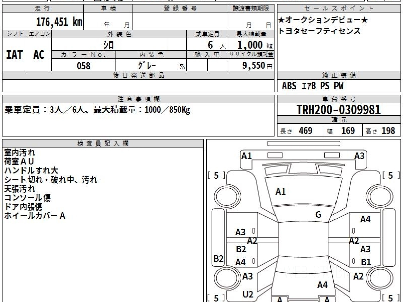The width and height of the screenshot is (403, 302).
Task: Select the length value 長さ 469
Action: 297,131
